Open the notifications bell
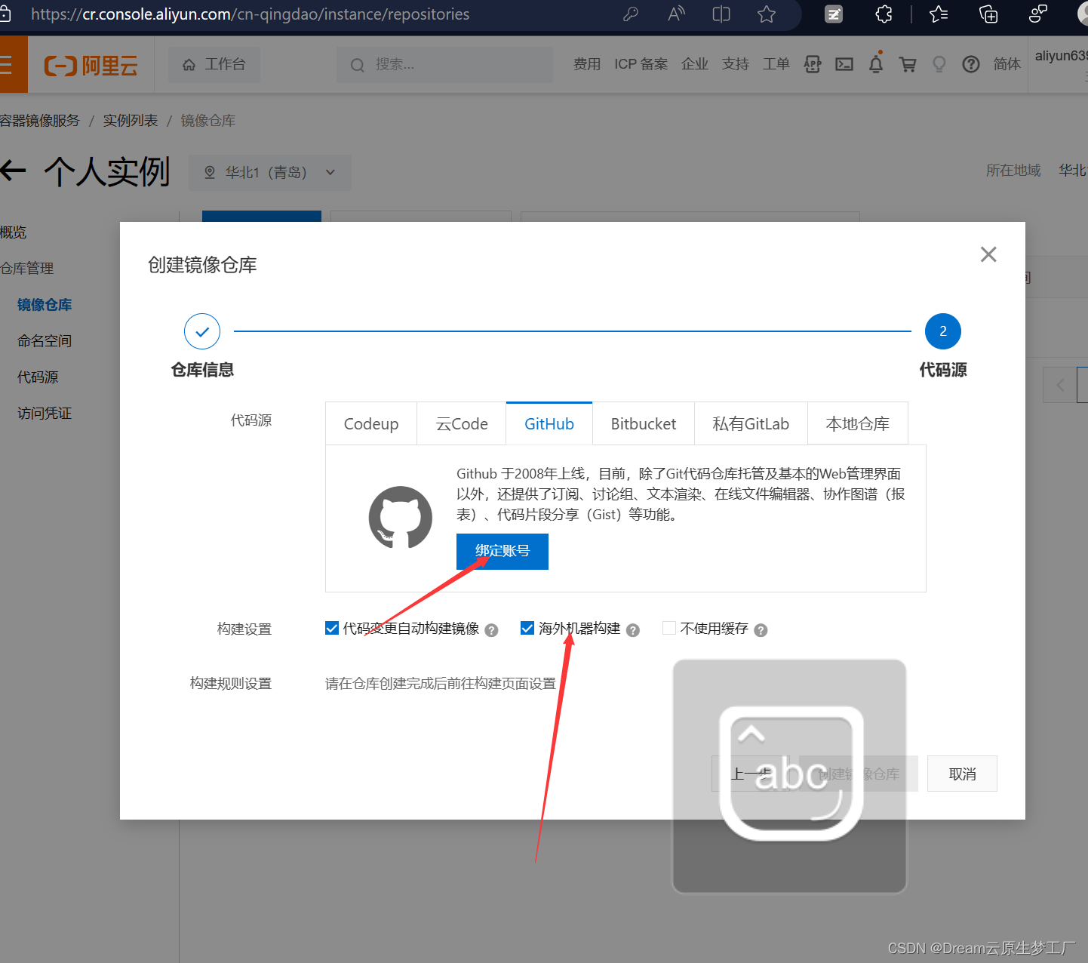Image resolution: width=1088 pixels, height=963 pixels. tap(876, 64)
